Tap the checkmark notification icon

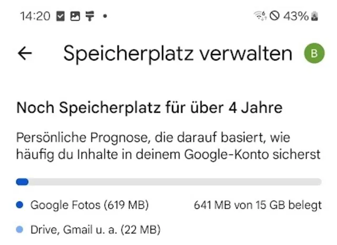point(61,16)
